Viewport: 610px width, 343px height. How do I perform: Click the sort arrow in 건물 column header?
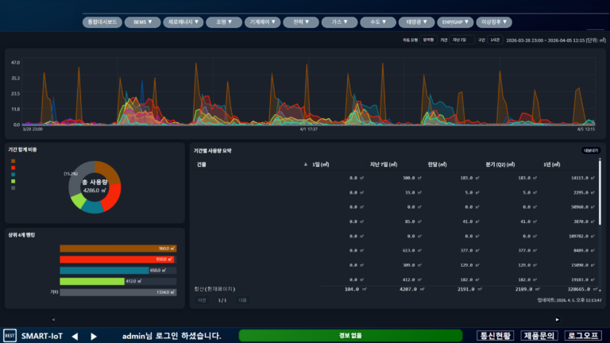[306, 164]
